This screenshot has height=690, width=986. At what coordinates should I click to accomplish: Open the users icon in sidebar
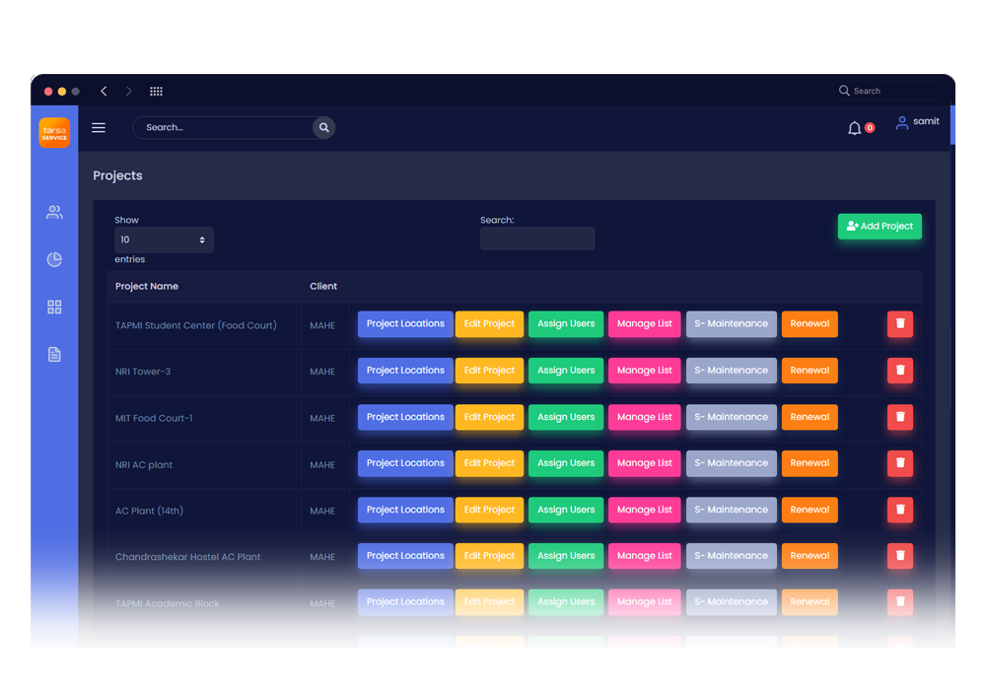pos(54,212)
